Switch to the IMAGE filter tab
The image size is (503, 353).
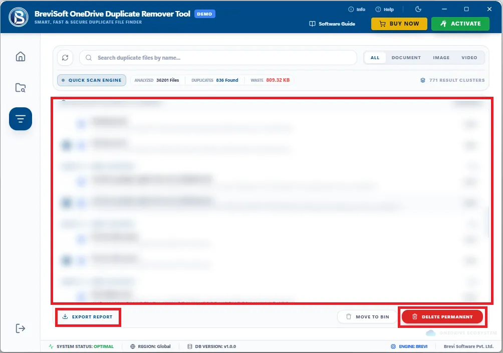pyautogui.click(x=441, y=58)
